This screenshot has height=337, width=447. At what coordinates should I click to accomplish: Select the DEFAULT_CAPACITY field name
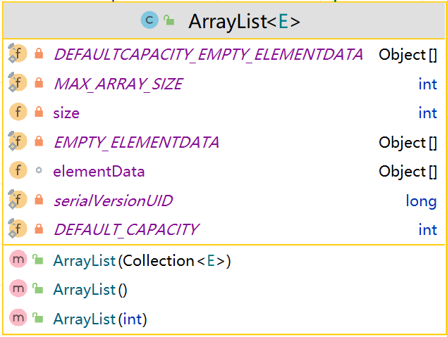[x=125, y=229]
